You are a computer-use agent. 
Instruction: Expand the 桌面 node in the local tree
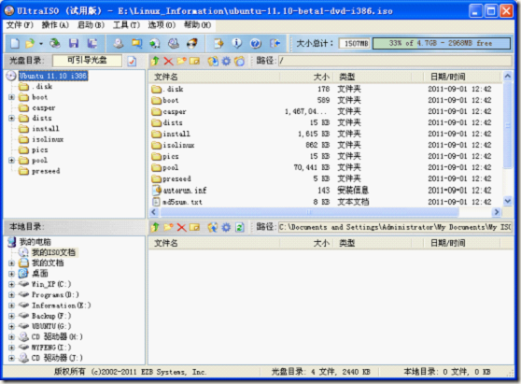(x=11, y=274)
